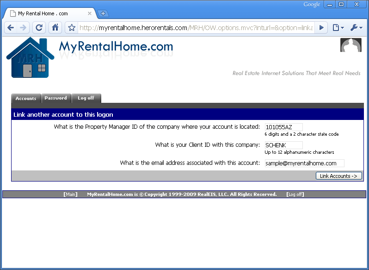Close the My Rental Home . com tab
This screenshot has width=369, height=270.
pyautogui.click(x=90, y=14)
